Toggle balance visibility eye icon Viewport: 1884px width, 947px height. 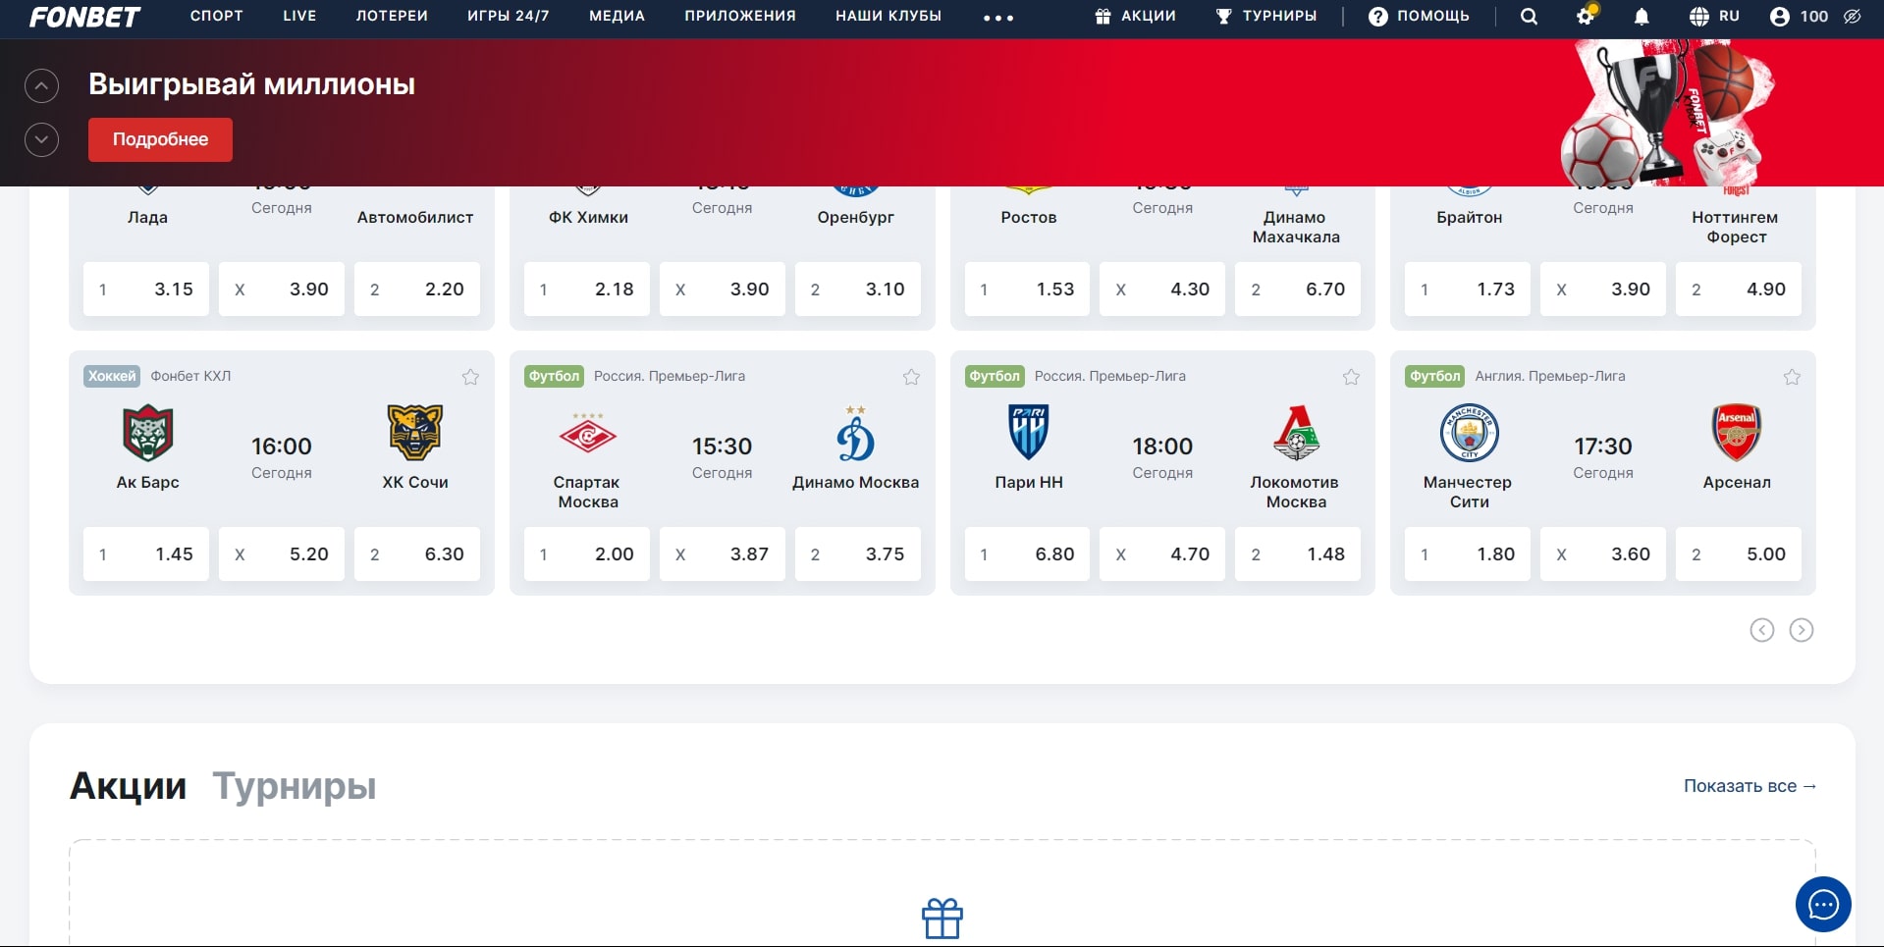tap(1852, 17)
